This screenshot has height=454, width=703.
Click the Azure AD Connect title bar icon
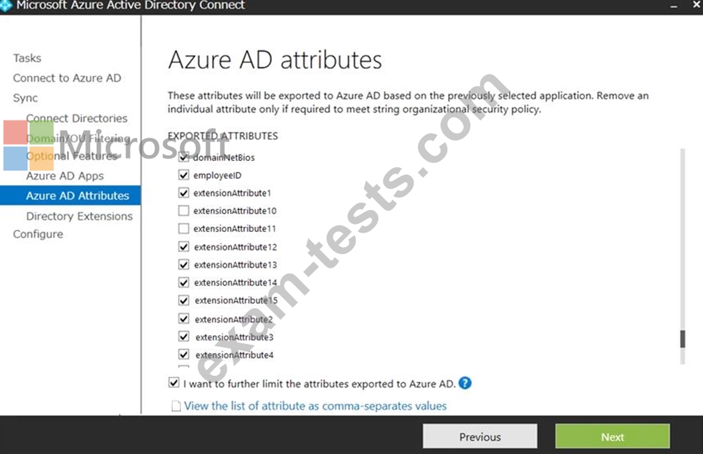point(5,5)
